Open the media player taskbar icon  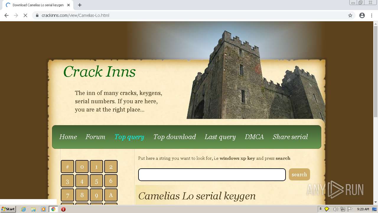point(43,209)
